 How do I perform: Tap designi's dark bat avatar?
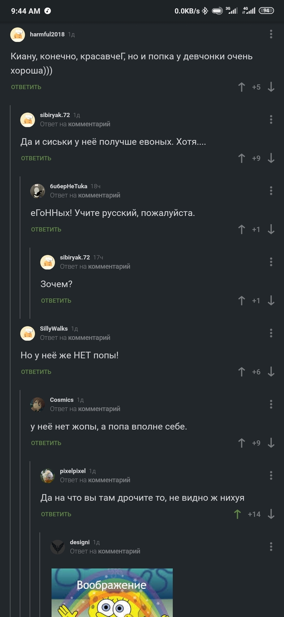click(x=58, y=547)
